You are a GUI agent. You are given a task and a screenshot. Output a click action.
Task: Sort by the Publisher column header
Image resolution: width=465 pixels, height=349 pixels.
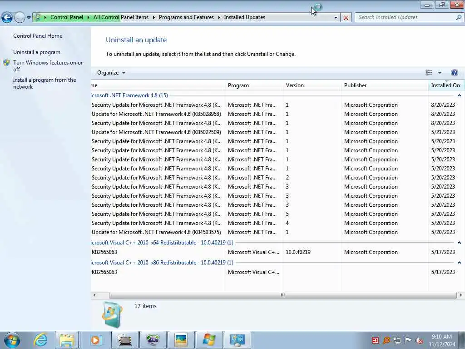(385, 85)
